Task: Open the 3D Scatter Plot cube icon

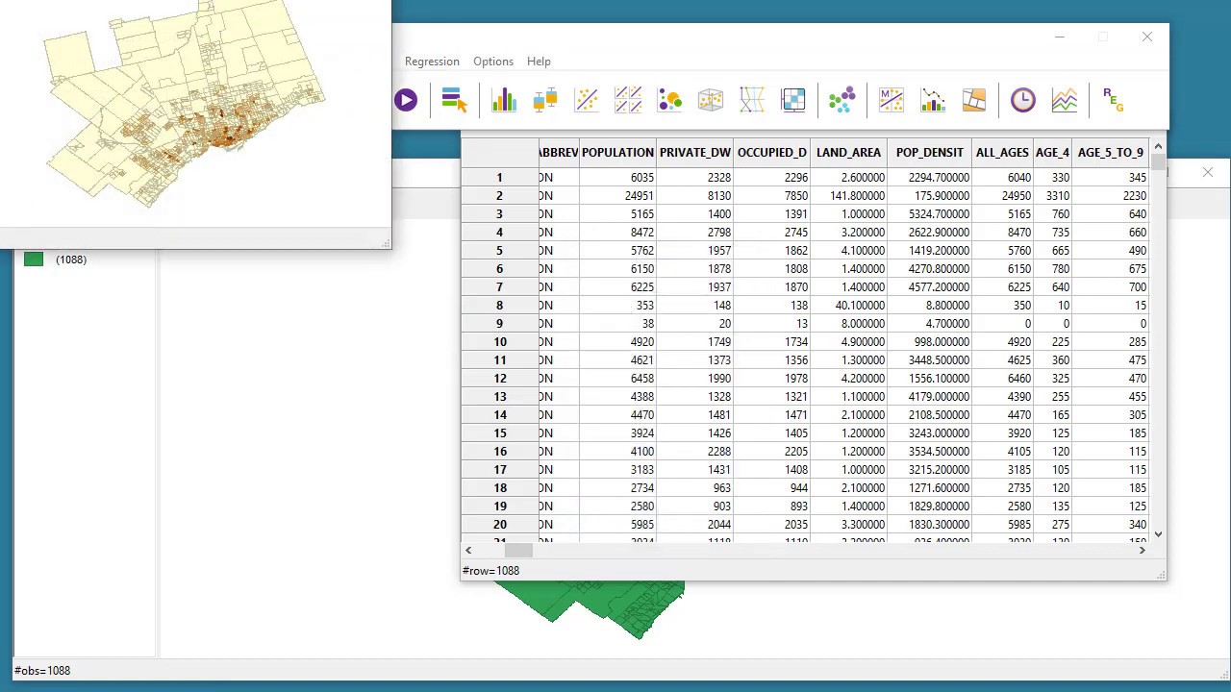Action: (x=711, y=100)
